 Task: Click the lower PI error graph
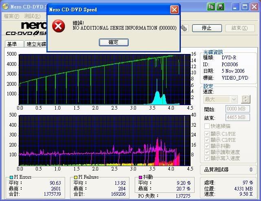coord(105,140)
